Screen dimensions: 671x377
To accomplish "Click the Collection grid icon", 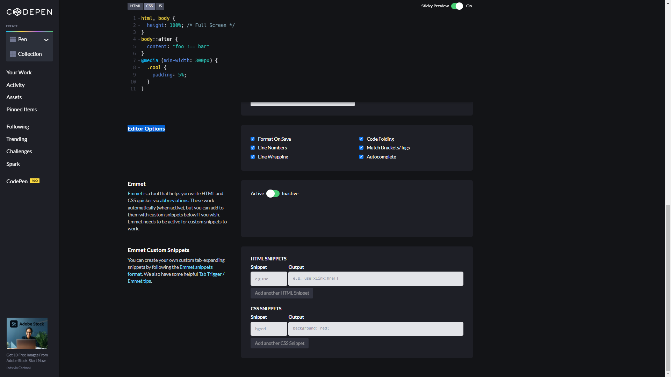I will point(13,54).
